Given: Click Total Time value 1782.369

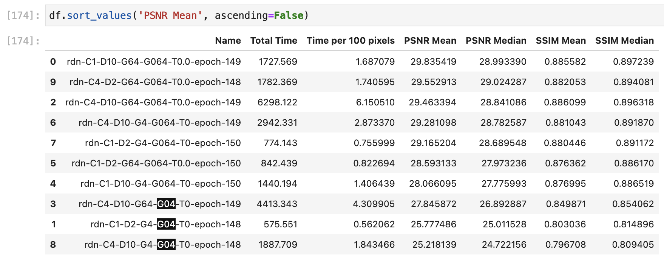Looking at the screenshot, I should coord(277,82).
